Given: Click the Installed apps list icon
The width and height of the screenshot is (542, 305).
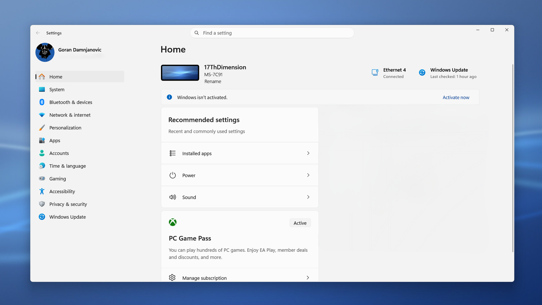Looking at the screenshot, I should tap(172, 153).
